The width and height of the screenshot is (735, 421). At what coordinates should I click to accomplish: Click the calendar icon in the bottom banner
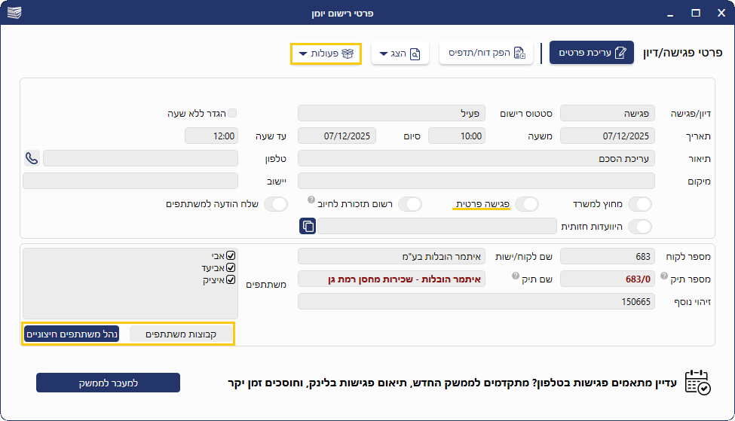697,383
